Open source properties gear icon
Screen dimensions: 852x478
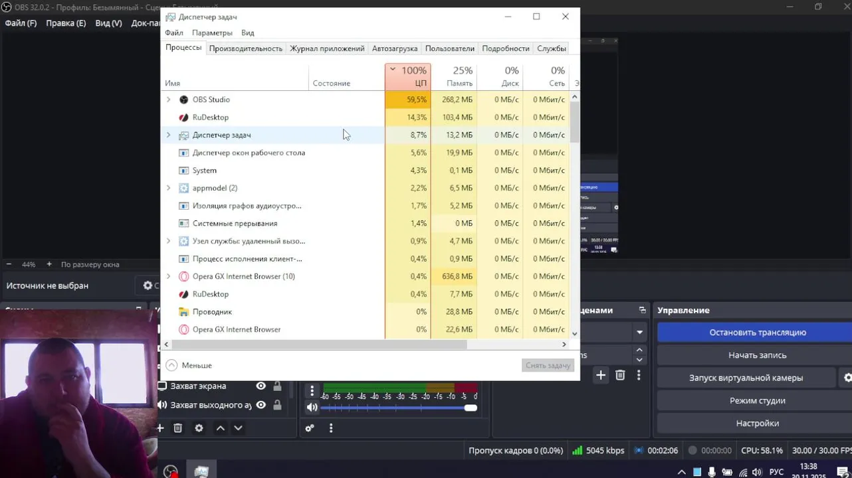click(199, 428)
